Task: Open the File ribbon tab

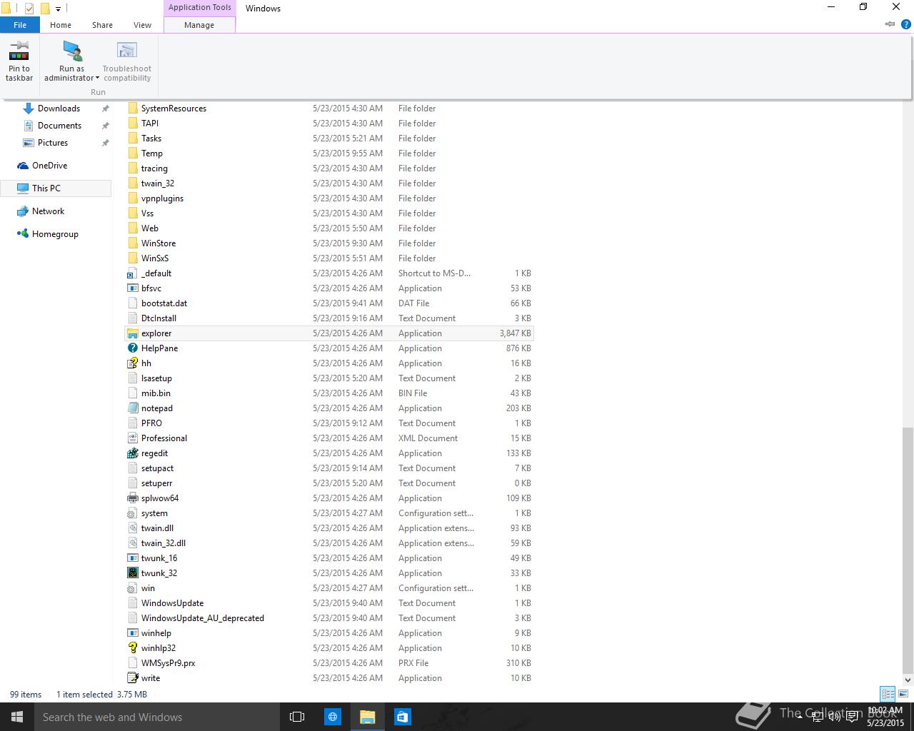Action: point(20,25)
